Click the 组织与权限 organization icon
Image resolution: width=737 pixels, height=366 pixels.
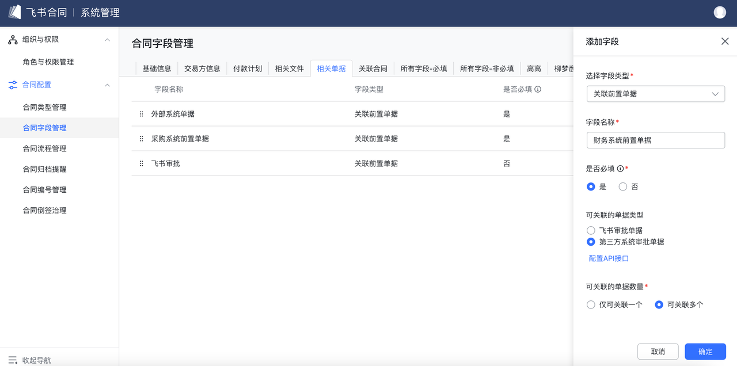(13, 40)
